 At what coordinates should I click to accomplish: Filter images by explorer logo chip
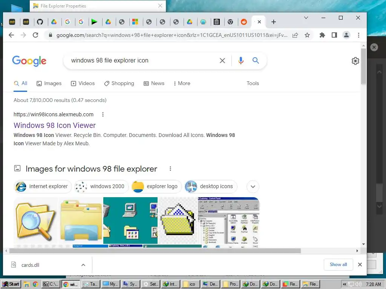156,186
